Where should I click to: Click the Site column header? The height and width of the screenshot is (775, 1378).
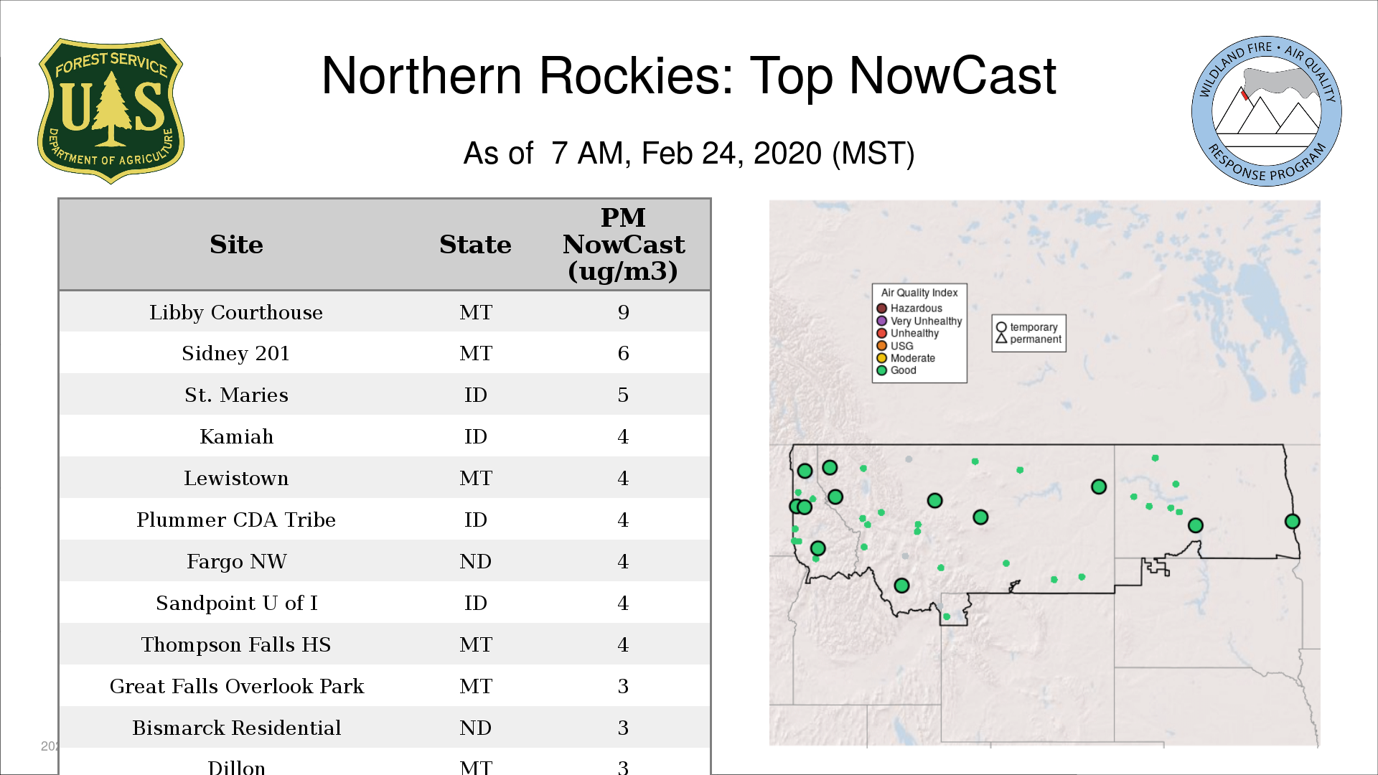[236, 245]
